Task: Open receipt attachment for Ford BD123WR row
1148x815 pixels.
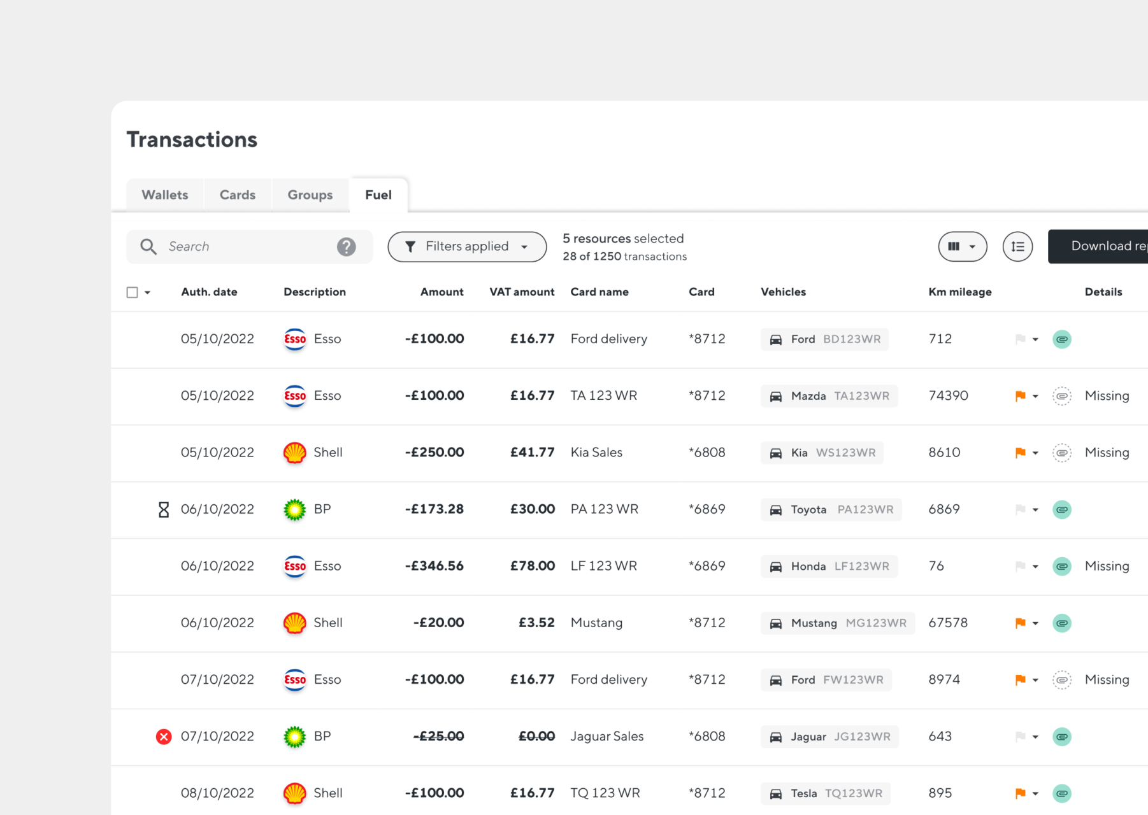Action: (x=1062, y=339)
